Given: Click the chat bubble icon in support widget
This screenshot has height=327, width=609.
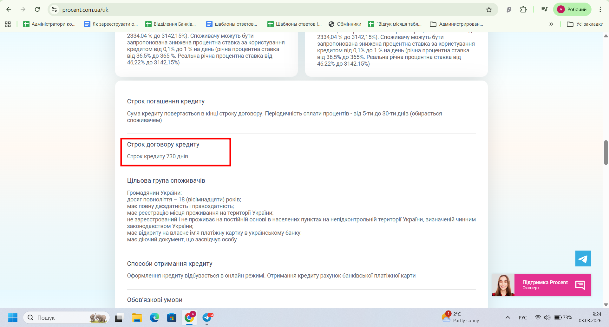Looking at the screenshot, I should click(580, 285).
